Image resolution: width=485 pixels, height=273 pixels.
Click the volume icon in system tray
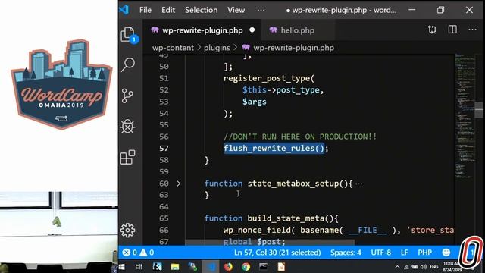click(x=424, y=267)
